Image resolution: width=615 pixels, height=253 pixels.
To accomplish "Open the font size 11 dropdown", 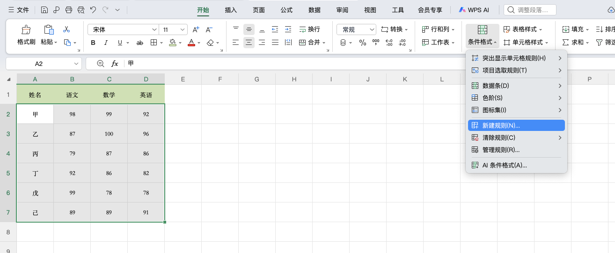I will click(183, 29).
